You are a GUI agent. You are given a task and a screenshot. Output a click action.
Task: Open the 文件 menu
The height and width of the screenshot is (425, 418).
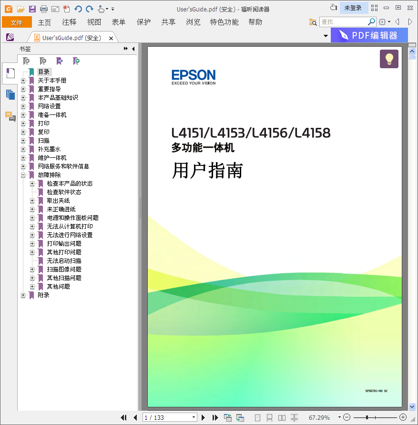tap(17, 22)
